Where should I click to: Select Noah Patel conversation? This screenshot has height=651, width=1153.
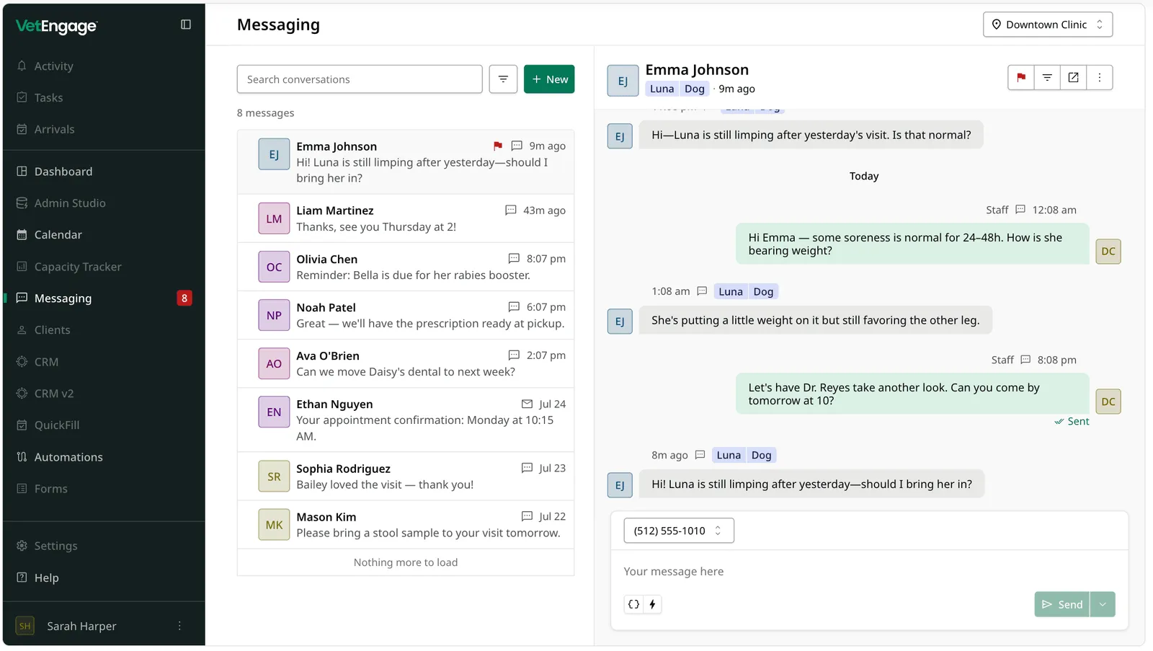tap(406, 315)
